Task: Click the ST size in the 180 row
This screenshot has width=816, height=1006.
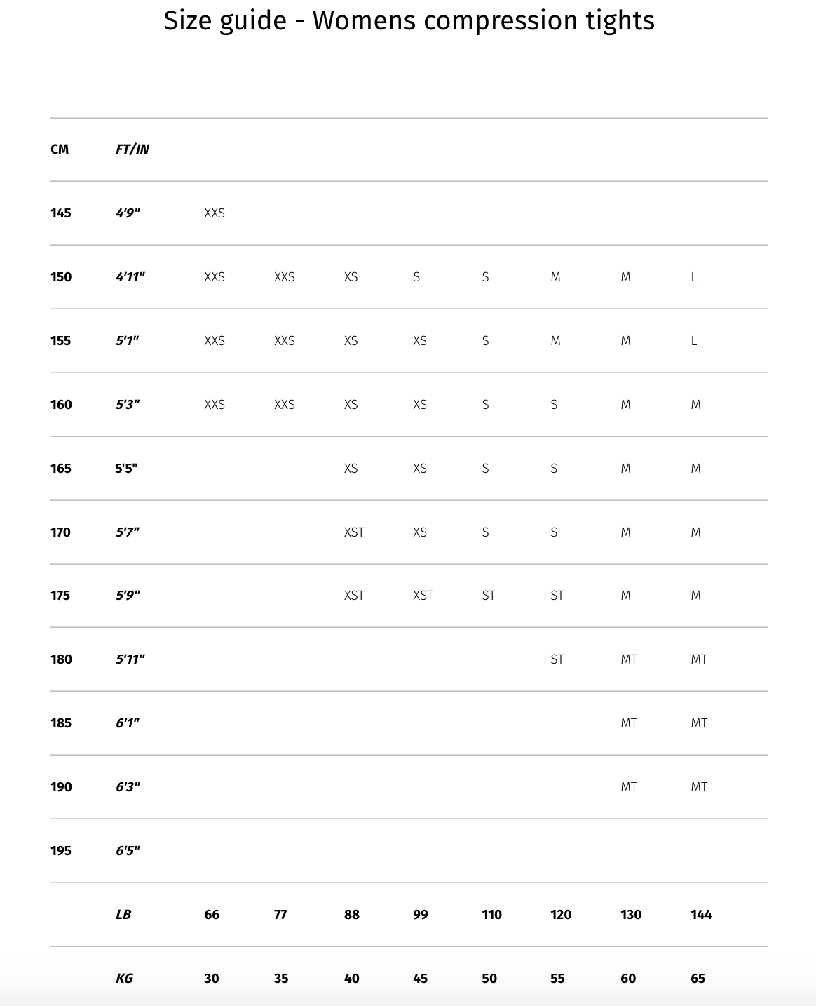Action: tap(557, 659)
